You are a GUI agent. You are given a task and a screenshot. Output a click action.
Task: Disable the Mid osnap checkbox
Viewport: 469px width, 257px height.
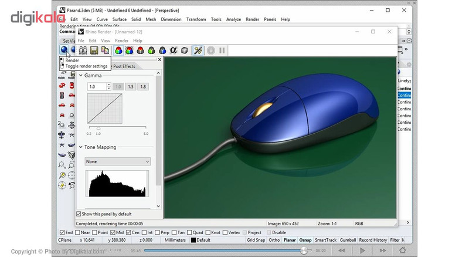coord(113,232)
